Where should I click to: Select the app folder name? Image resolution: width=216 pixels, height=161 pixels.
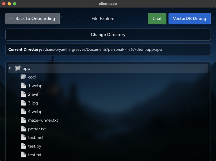(26, 69)
